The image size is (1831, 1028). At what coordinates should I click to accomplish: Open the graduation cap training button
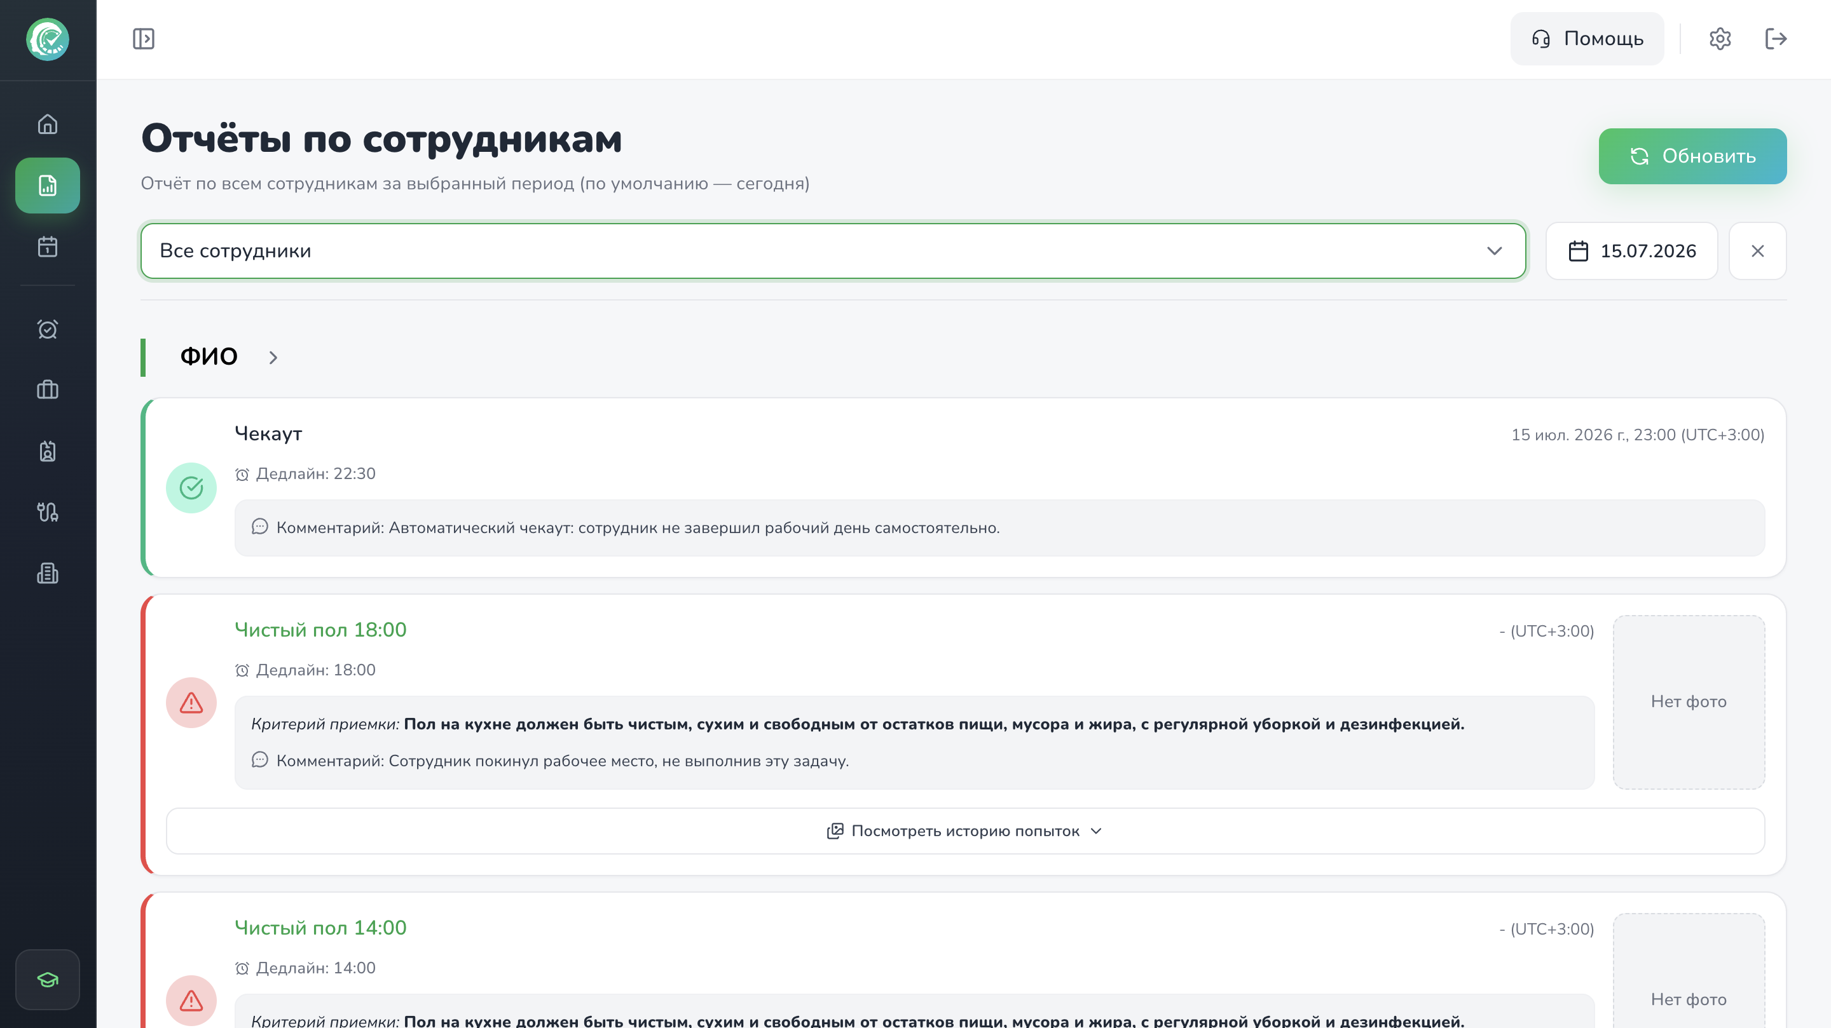pos(48,980)
